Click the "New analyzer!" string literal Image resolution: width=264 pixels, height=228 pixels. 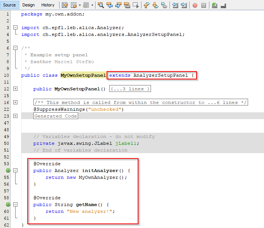click(x=90, y=211)
